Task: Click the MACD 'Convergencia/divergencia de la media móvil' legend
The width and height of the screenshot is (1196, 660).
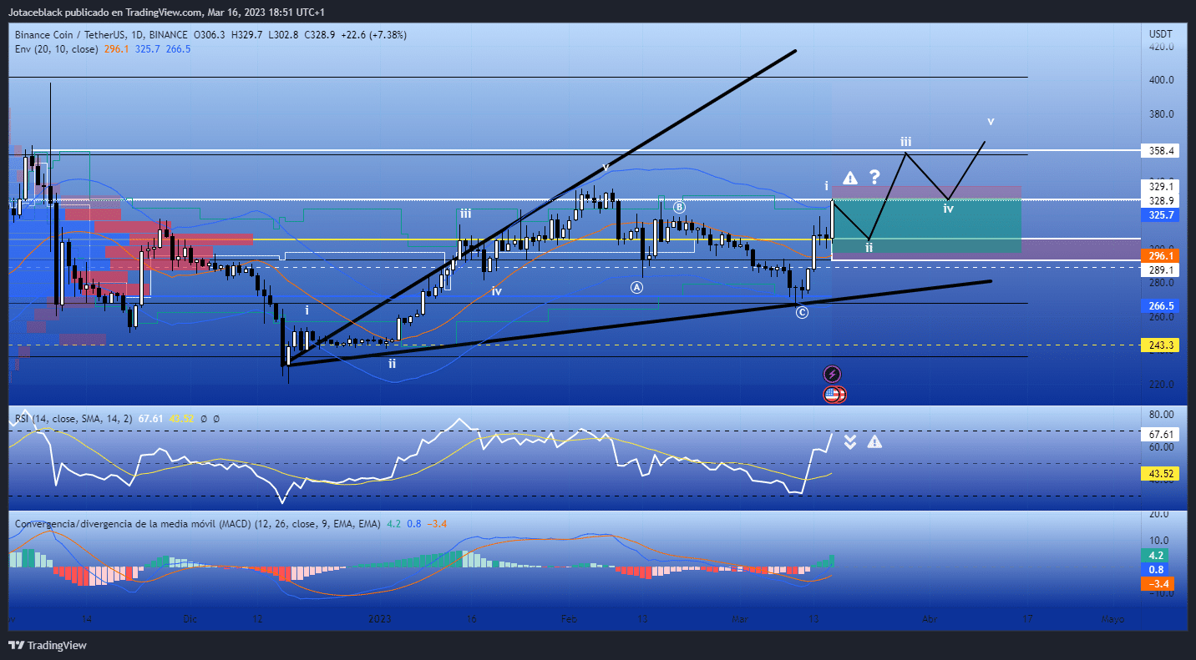Action: (x=197, y=524)
